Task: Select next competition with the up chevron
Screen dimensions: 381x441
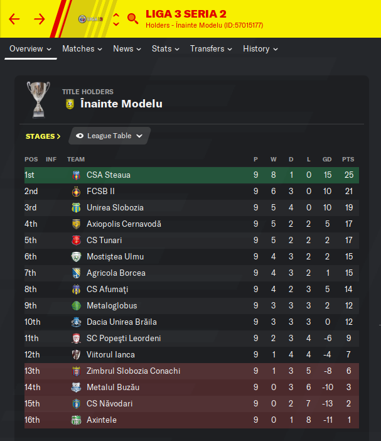Action: [x=116, y=15]
